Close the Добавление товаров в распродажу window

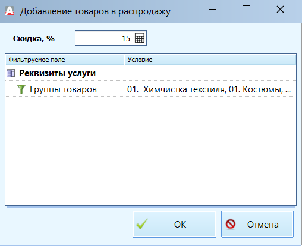click(x=280, y=10)
